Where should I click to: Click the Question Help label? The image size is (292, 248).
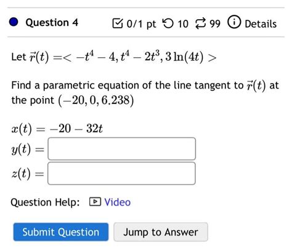pos(45,202)
